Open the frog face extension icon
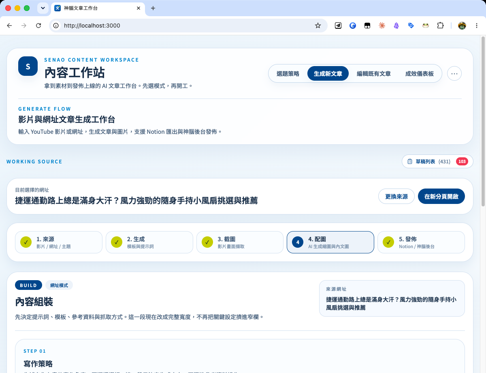The image size is (486, 373). pos(426,26)
